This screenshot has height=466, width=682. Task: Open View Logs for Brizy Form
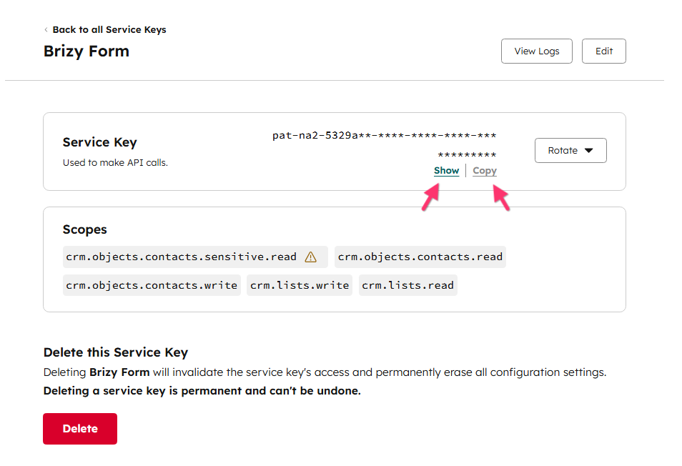coord(536,51)
